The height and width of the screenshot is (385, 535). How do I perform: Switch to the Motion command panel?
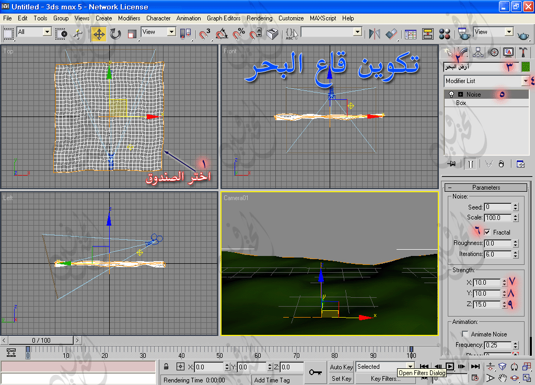[x=493, y=53]
